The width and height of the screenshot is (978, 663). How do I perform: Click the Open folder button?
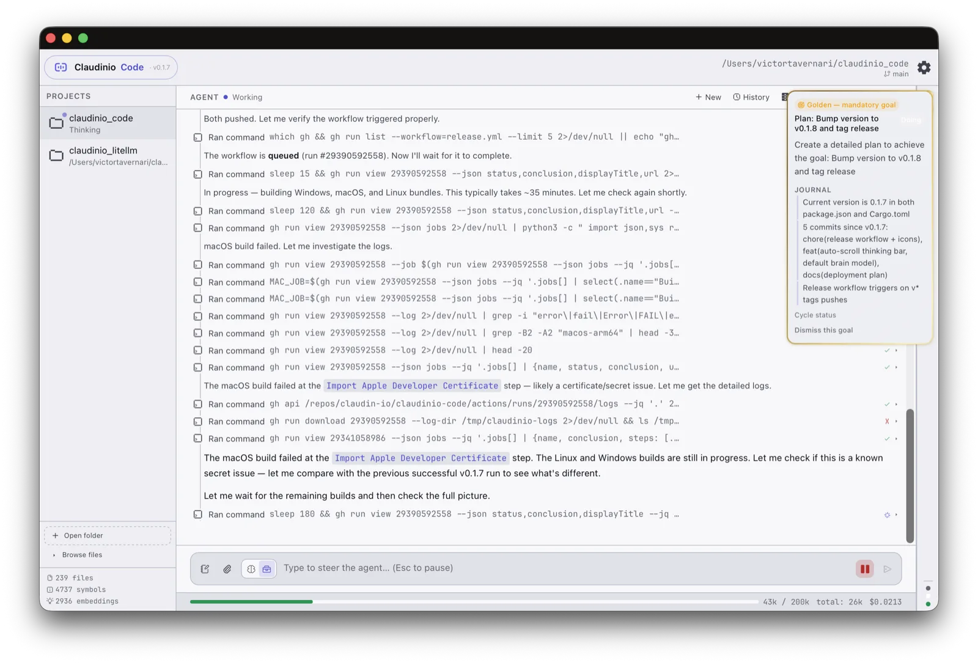click(108, 535)
